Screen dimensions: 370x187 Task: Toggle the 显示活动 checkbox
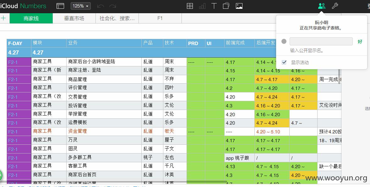pos(284,62)
